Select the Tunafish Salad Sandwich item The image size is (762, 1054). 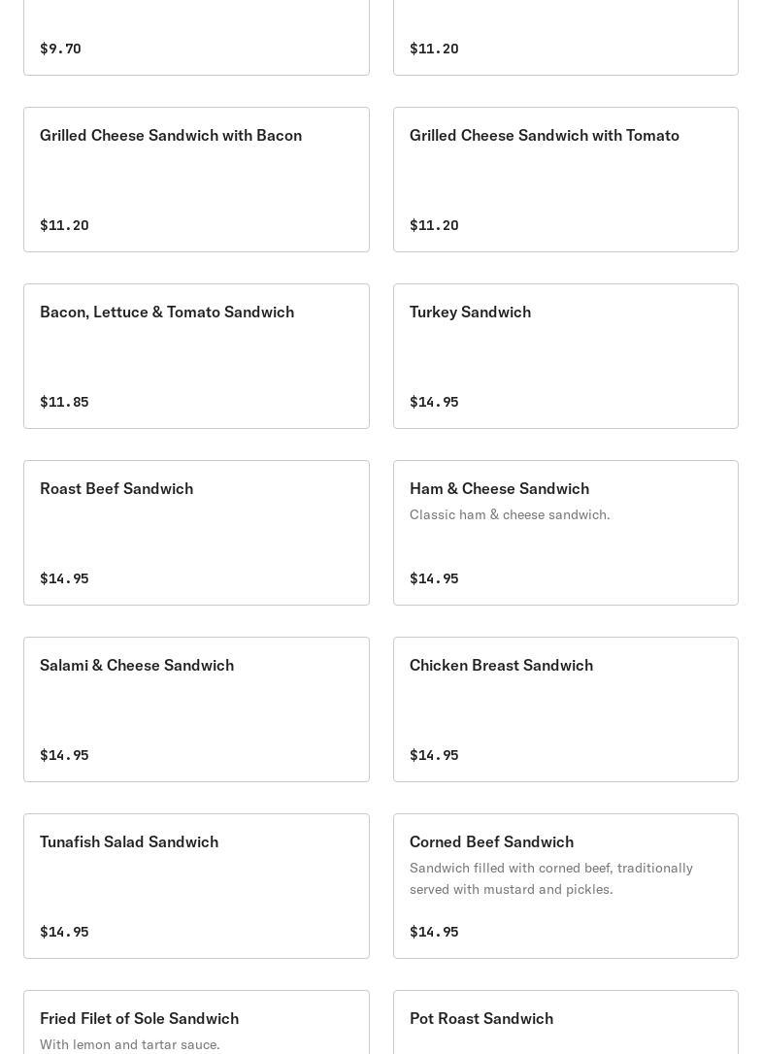(x=196, y=886)
